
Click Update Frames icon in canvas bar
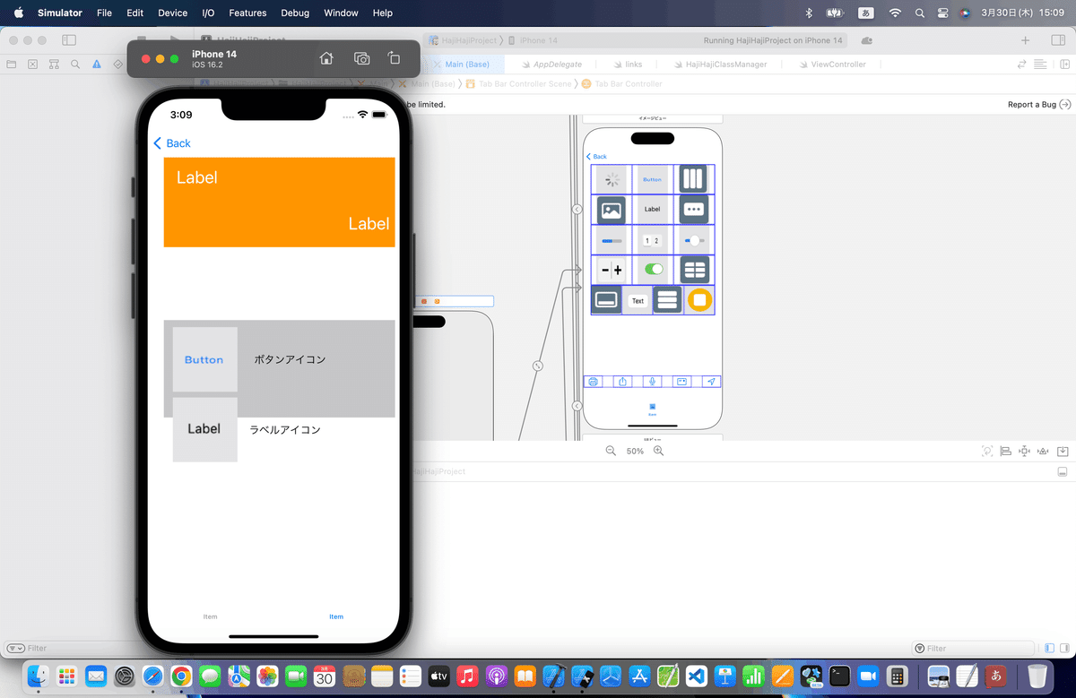[987, 451]
